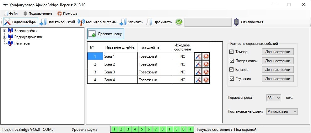The height and width of the screenshot is (133, 311).
Task: Click the Название шлейфа column header
Action: pos(120,47)
